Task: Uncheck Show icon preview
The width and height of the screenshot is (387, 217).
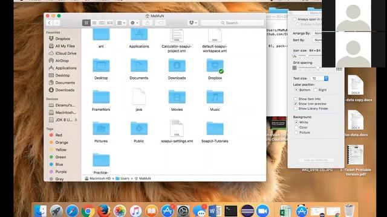Action: pyautogui.click(x=296, y=104)
